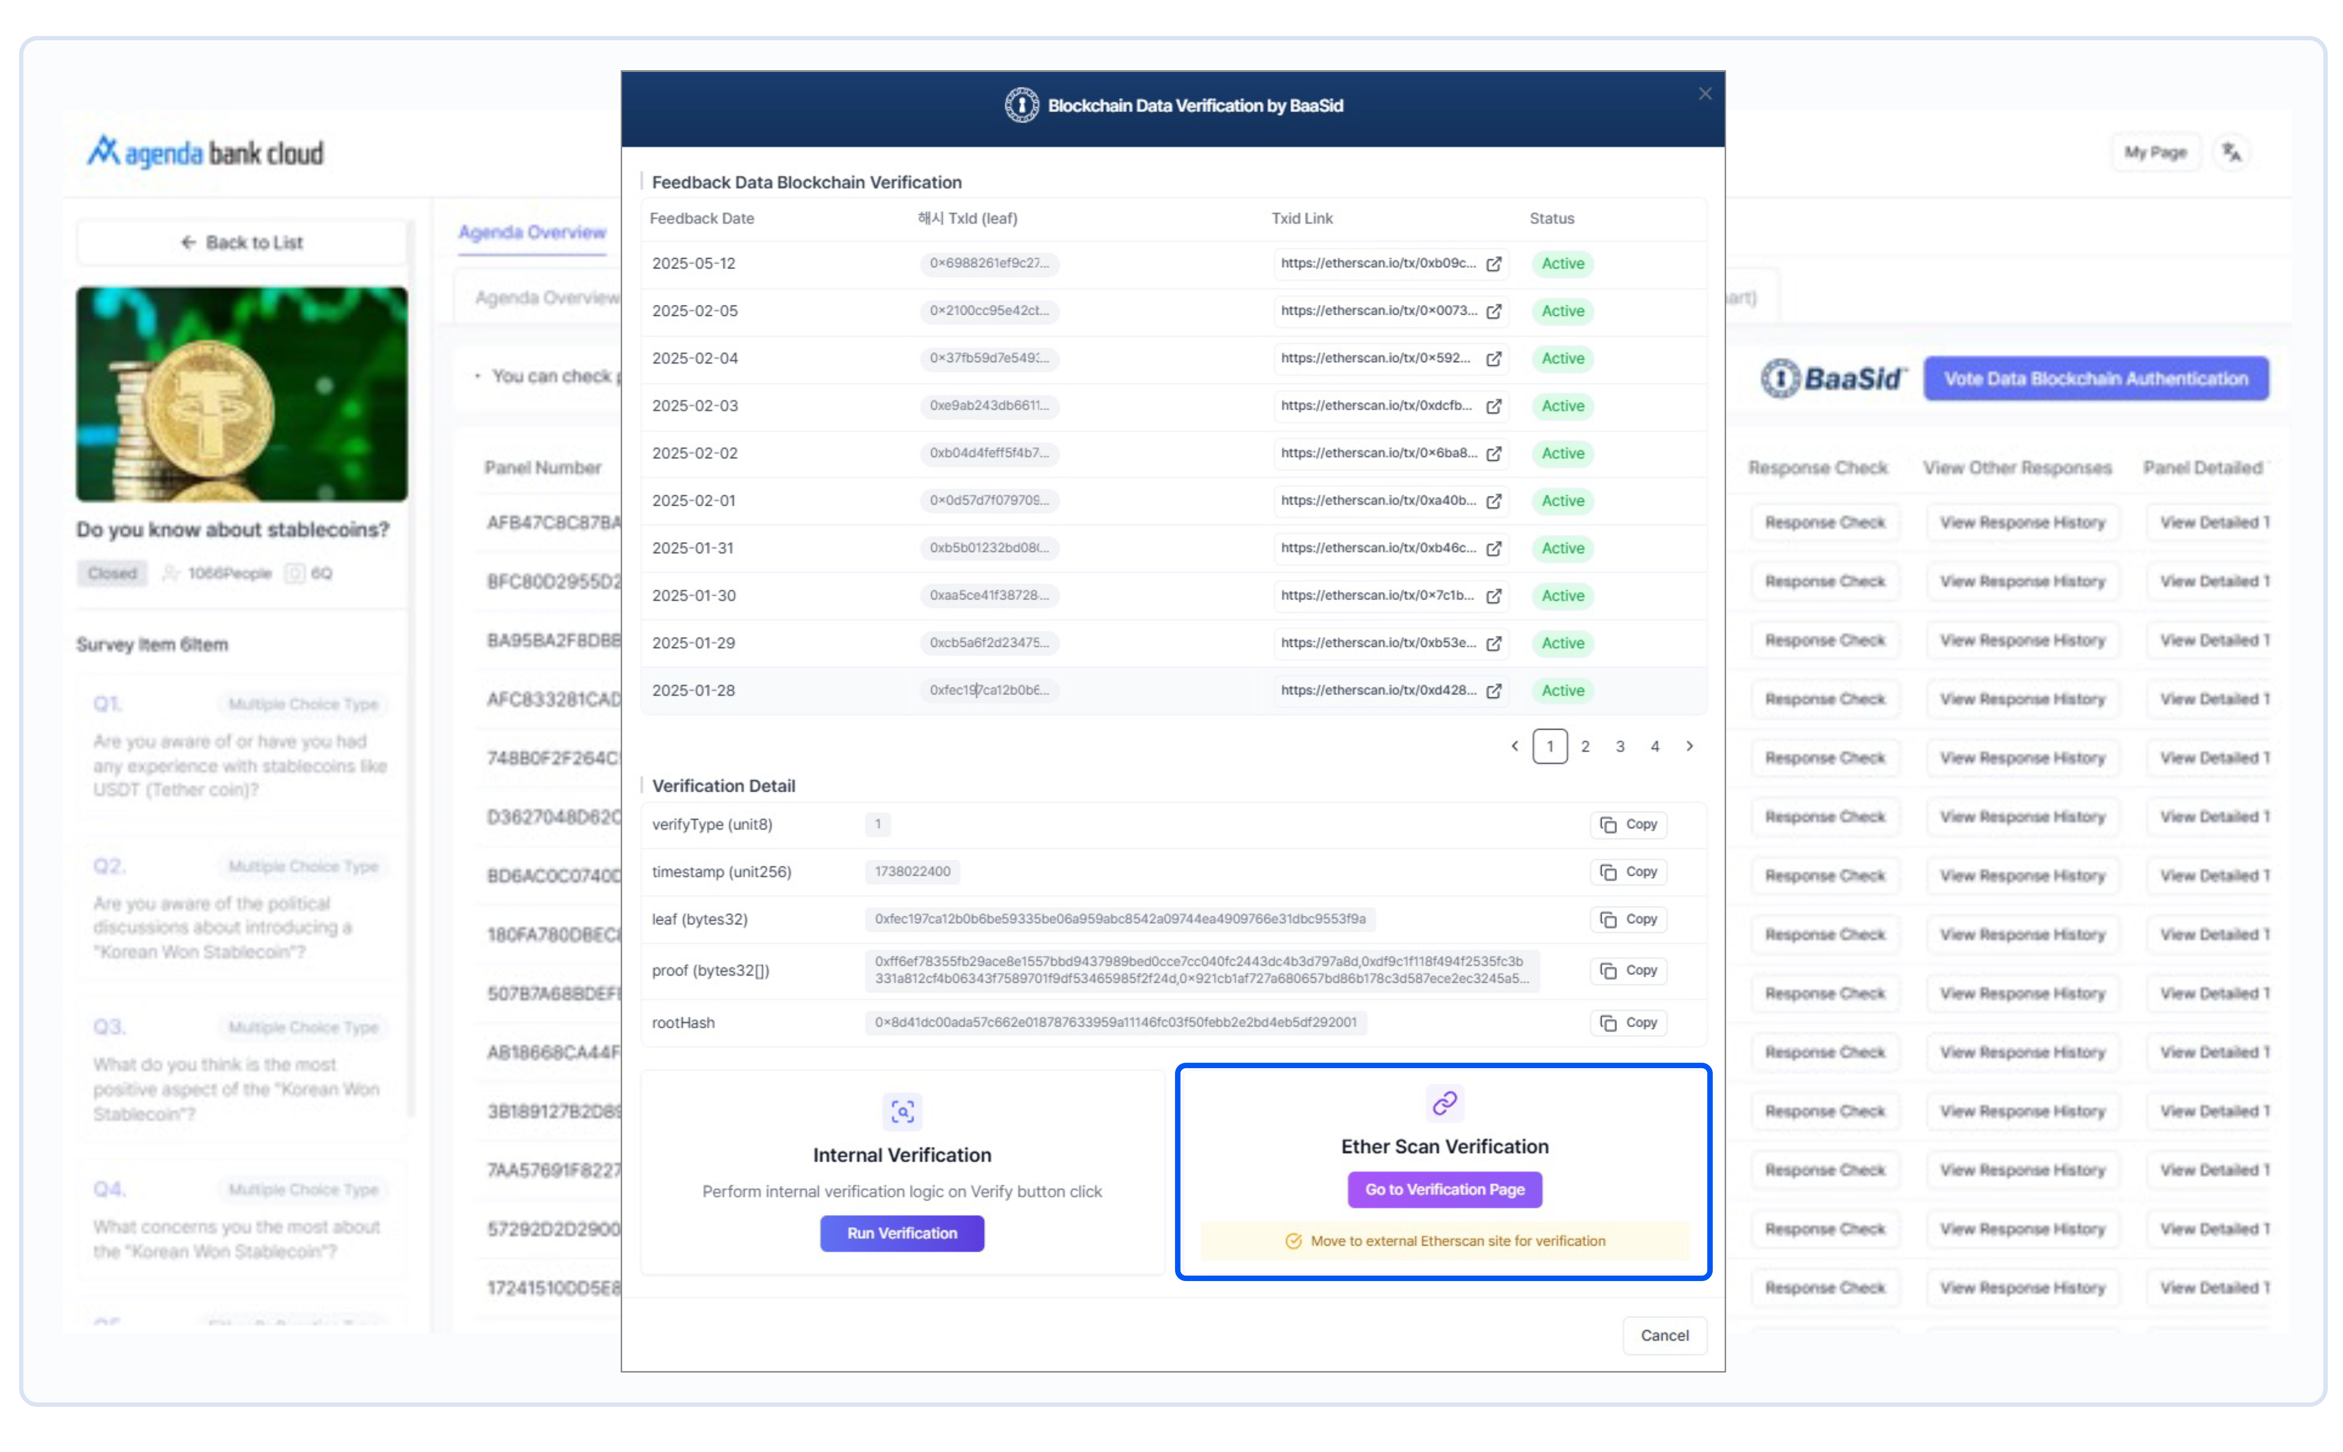
Task: Click the BaaSid logo in dialog header
Action: tap(1021, 105)
